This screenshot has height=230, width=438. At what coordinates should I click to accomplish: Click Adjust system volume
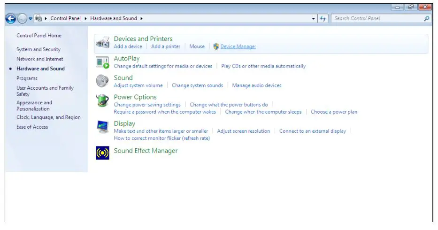click(x=138, y=85)
